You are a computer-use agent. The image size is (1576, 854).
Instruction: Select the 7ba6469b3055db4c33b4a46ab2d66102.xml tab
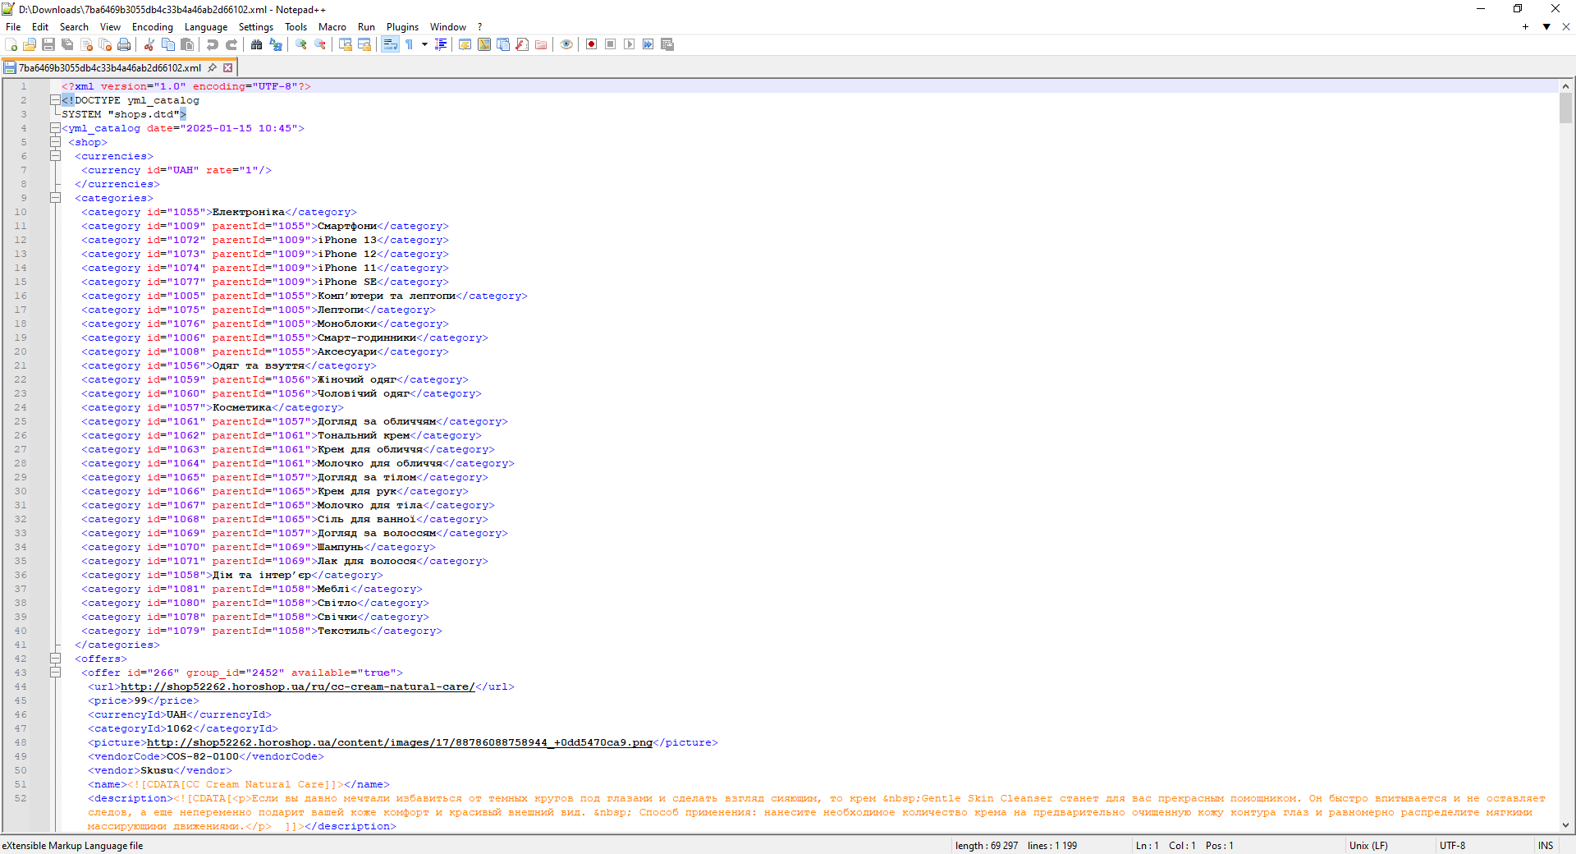pos(110,68)
